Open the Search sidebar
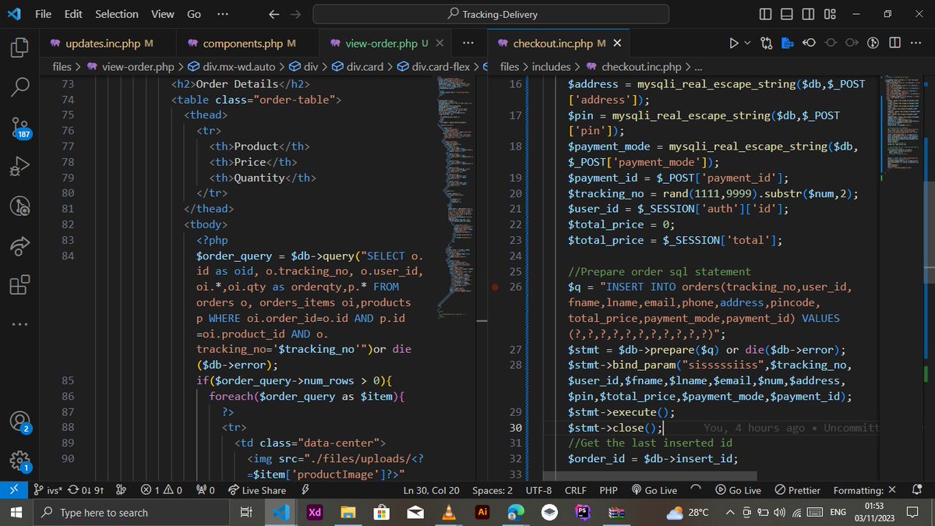 coord(19,86)
